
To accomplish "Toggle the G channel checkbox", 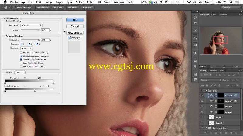I will point(29,44).
